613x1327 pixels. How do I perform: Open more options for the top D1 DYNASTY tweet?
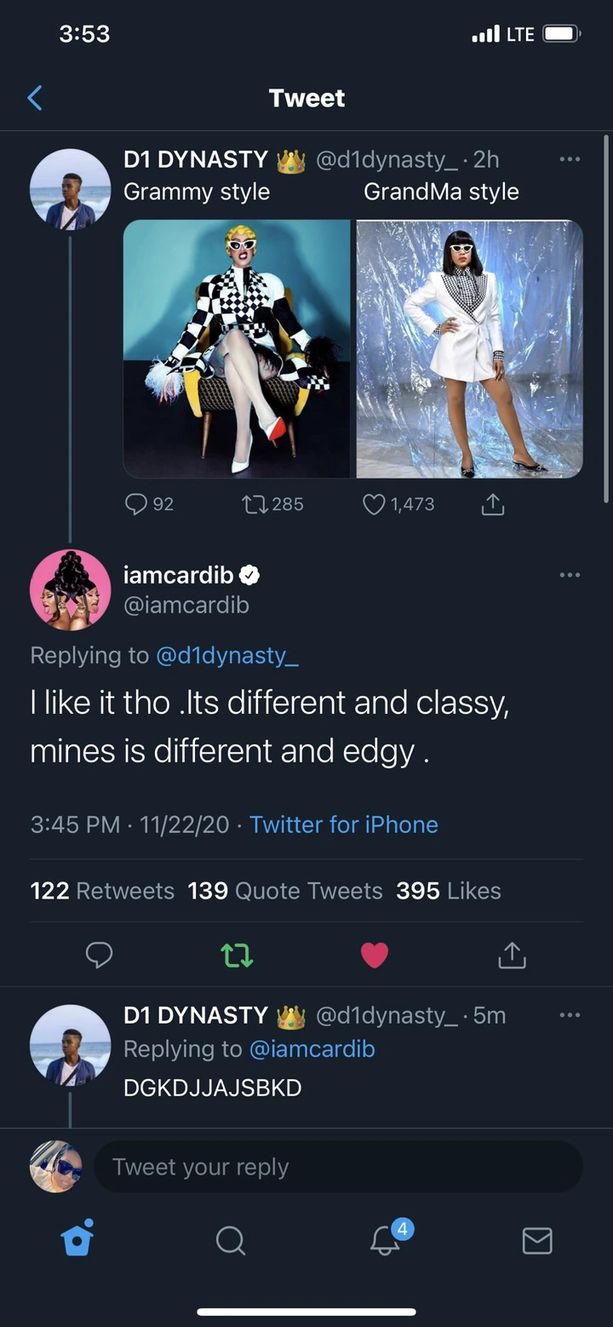click(570, 159)
